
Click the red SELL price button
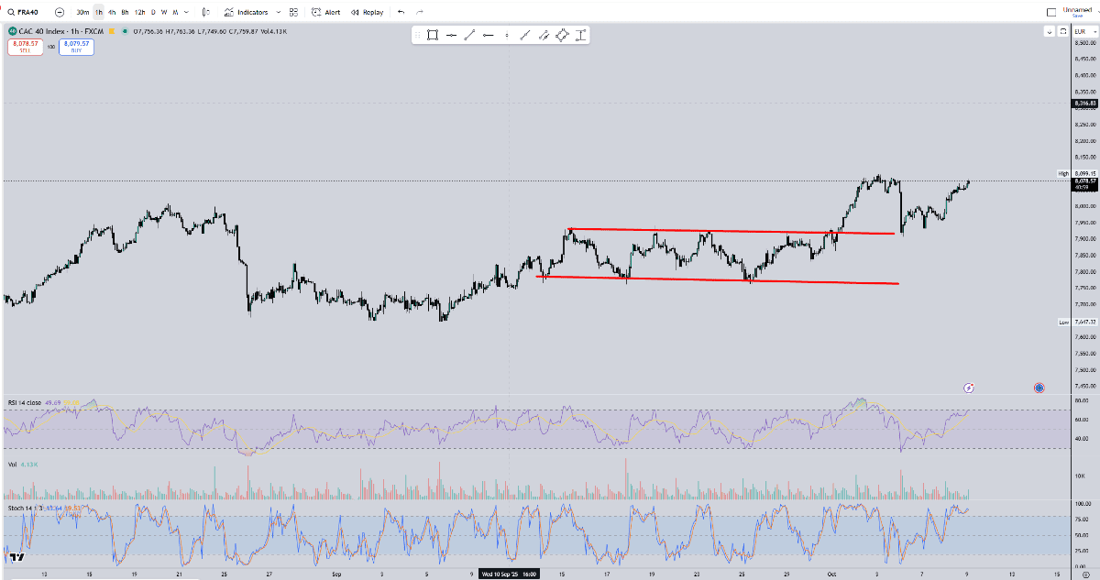(x=23, y=46)
